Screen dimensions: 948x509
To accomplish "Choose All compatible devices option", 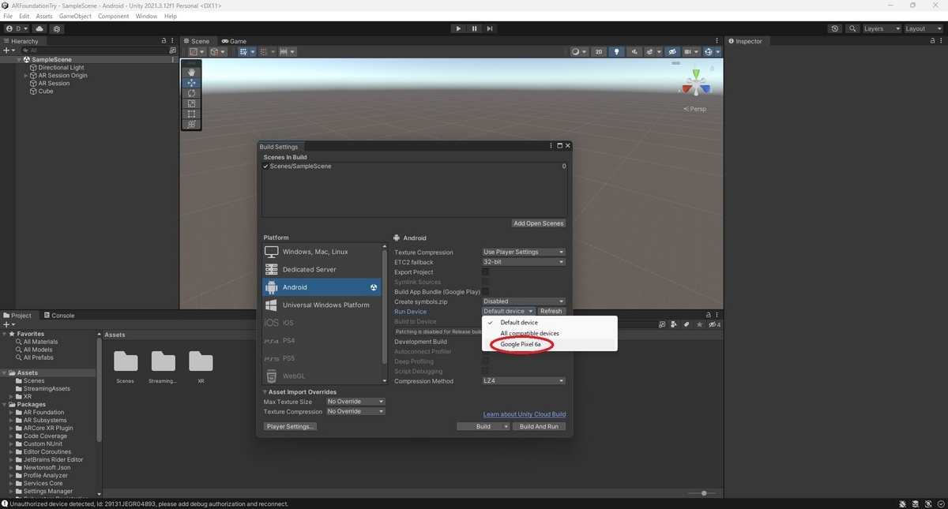I will point(550,334).
